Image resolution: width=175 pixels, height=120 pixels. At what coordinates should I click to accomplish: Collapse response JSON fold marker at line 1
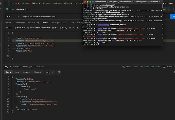12,76
